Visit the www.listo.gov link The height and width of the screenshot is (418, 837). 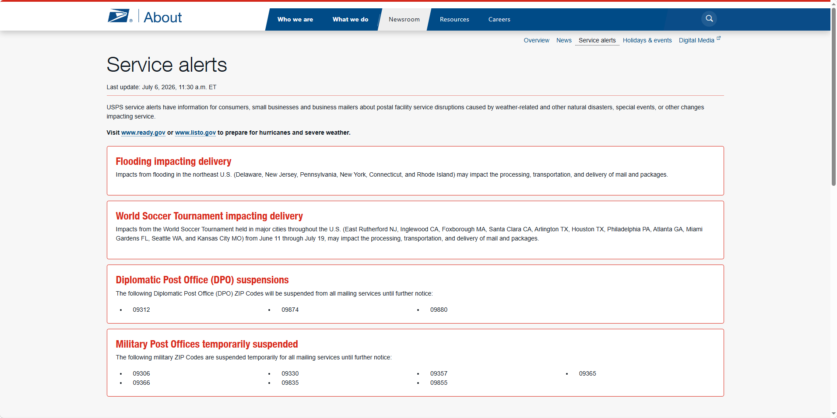195,132
